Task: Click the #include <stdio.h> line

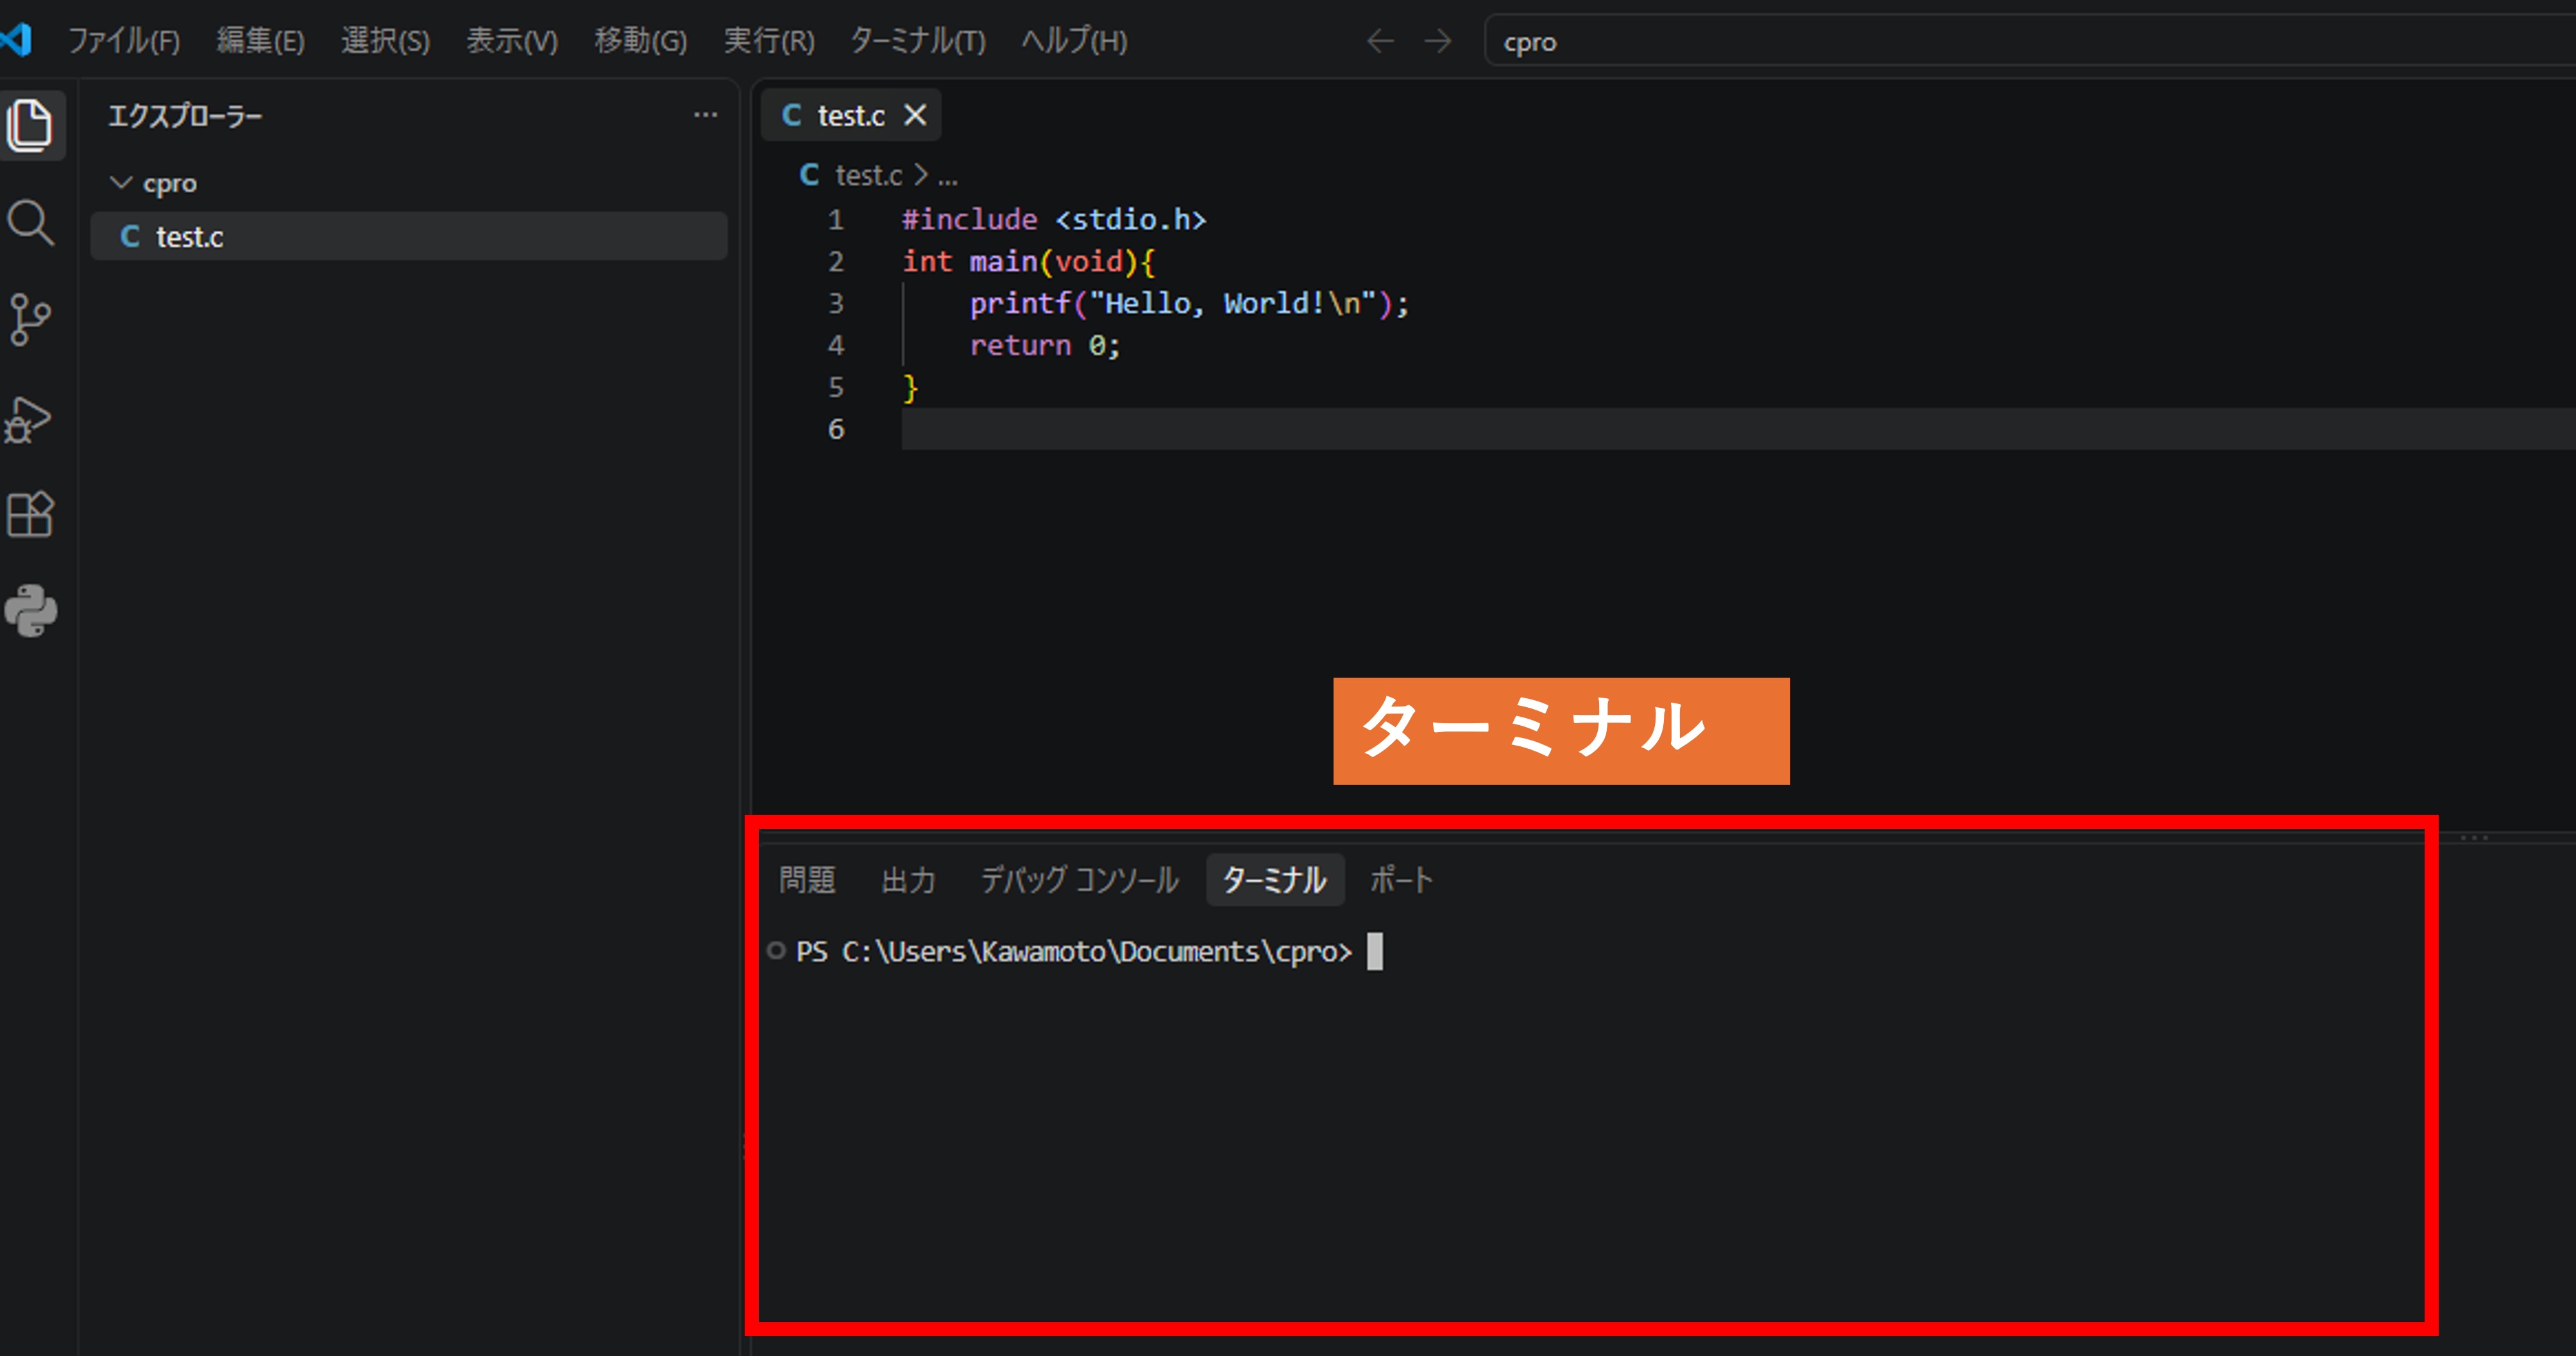Action: point(1054,220)
